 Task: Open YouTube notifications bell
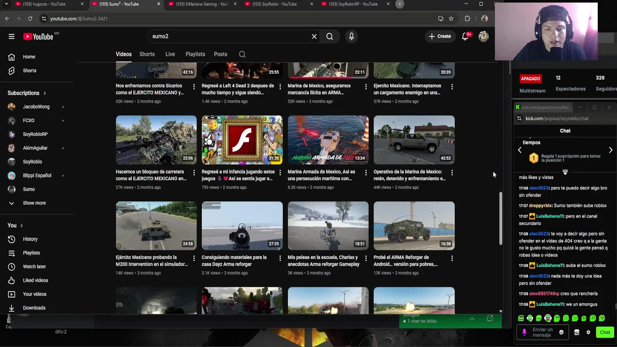coord(465,36)
